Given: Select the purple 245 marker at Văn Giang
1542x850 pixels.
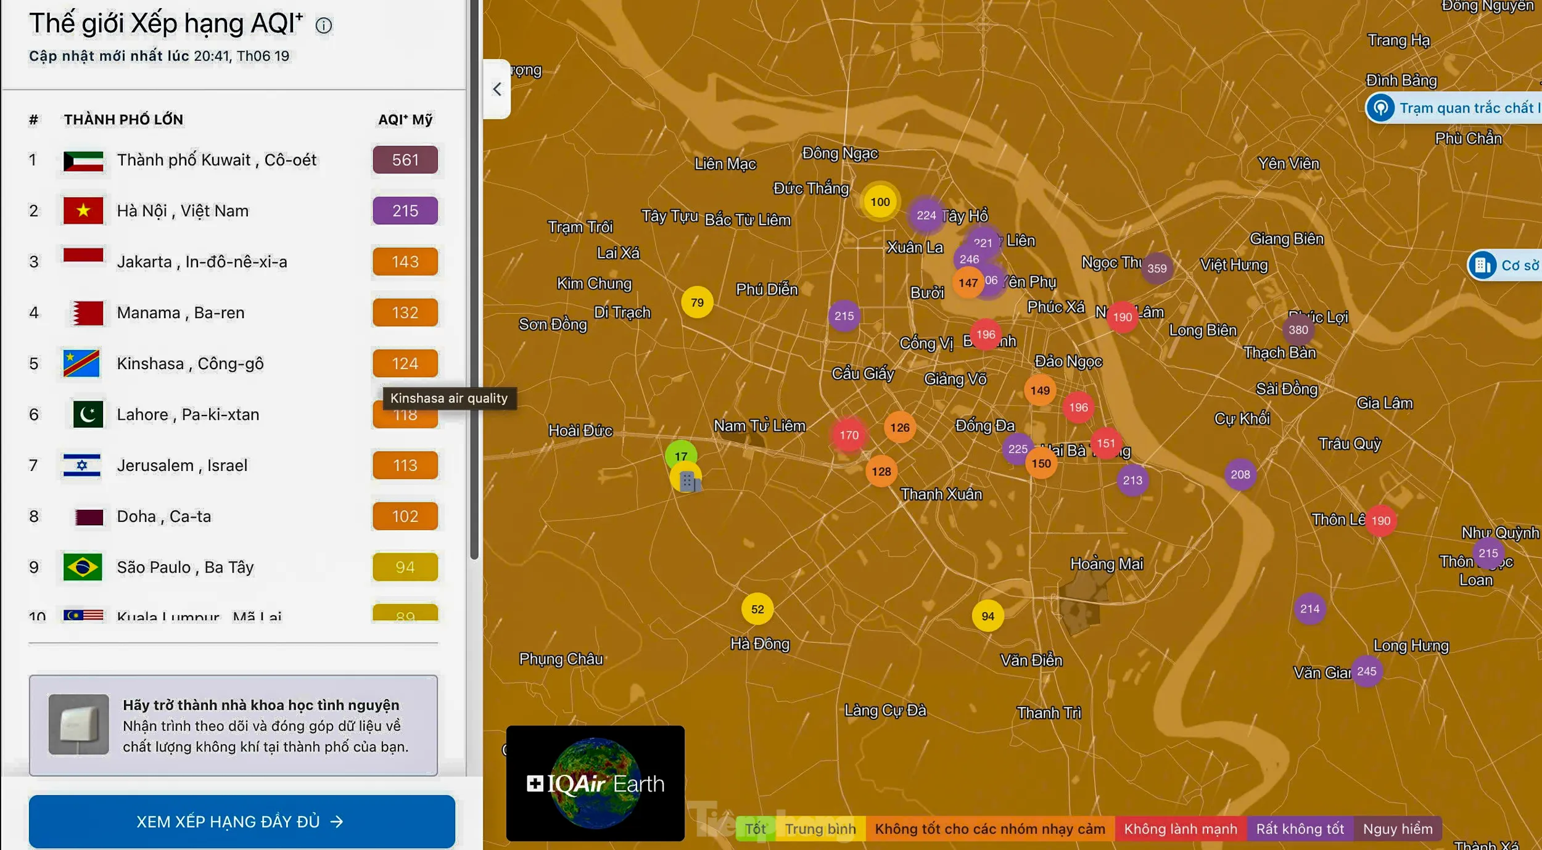Looking at the screenshot, I should (x=1367, y=671).
